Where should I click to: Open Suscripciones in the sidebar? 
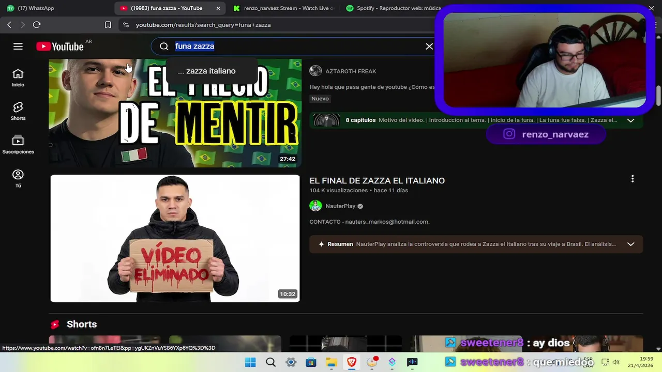(18, 145)
